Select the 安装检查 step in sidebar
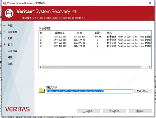The image size is (156, 118). (12, 51)
